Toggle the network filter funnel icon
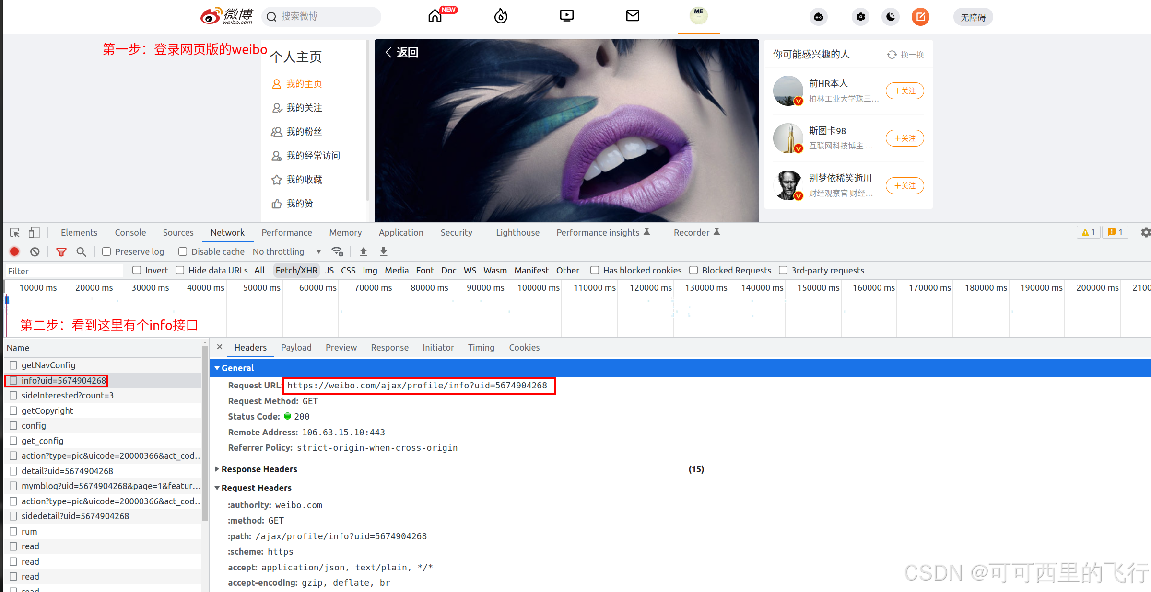The width and height of the screenshot is (1151, 592). click(x=61, y=251)
